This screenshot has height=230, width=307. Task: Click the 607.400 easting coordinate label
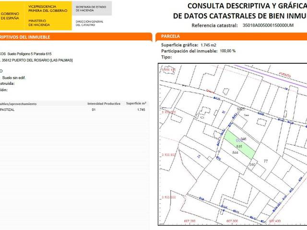pos(275,221)
